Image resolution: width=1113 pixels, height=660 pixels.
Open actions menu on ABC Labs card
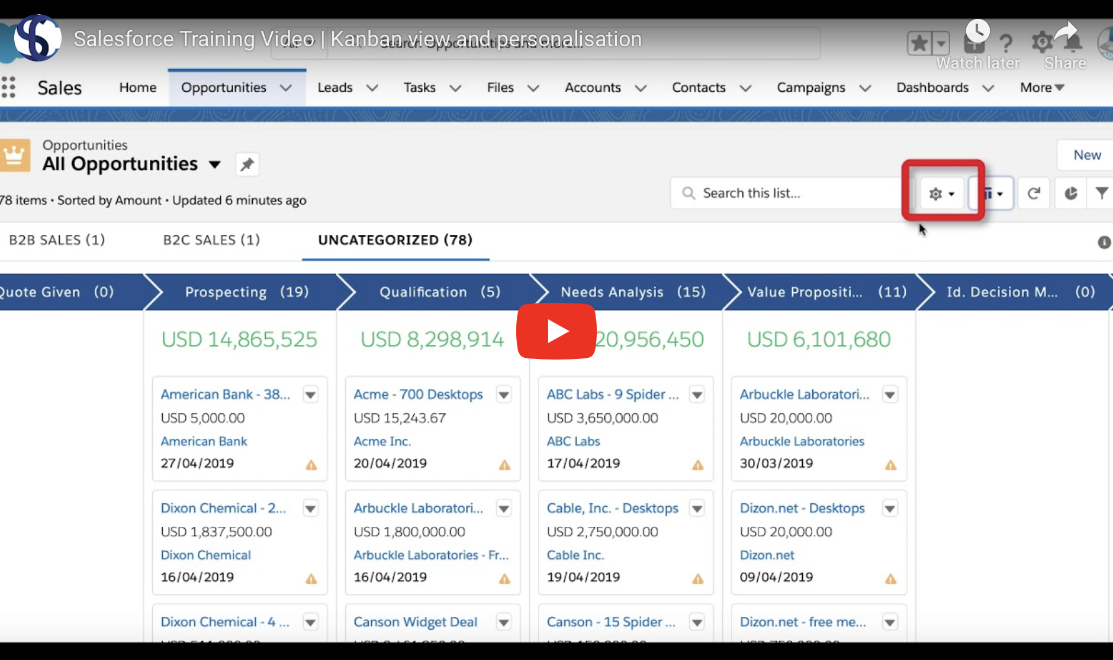point(697,394)
